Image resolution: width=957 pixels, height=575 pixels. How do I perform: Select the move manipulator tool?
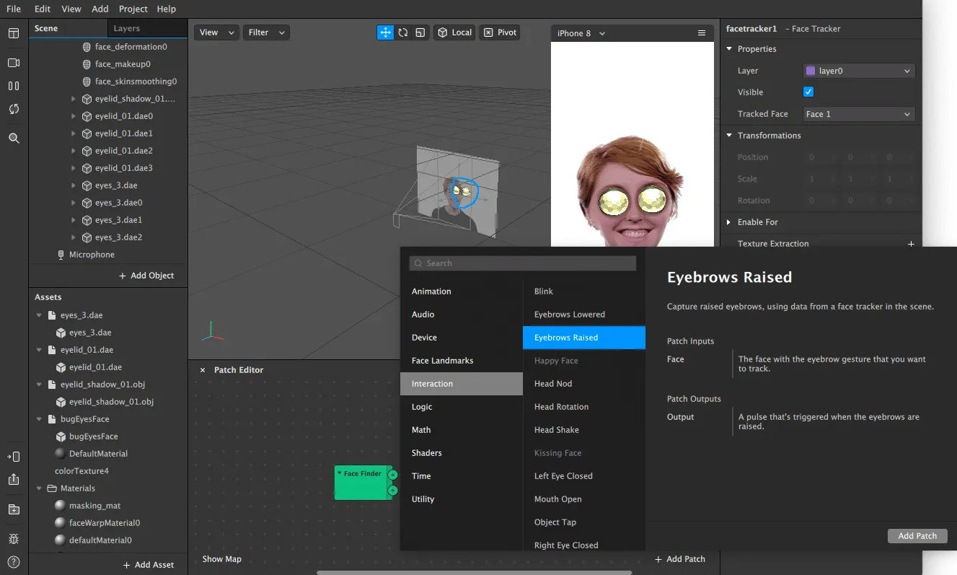click(386, 32)
